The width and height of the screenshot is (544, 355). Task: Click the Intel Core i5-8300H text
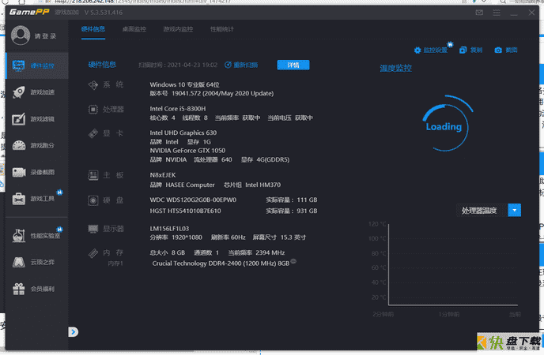click(x=178, y=109)
